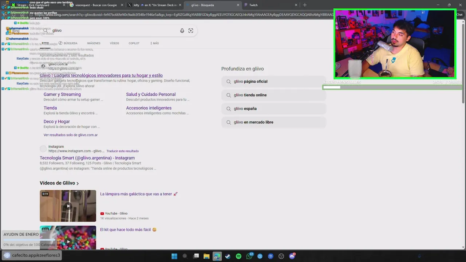Switch to the visionquest Google tab

[96, 5]
